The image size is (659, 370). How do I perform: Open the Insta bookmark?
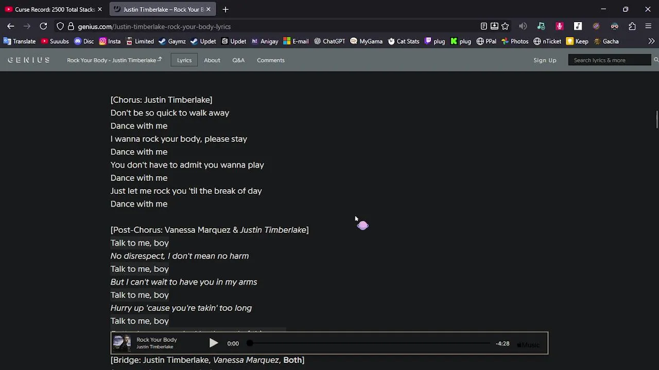coord(110,41)
